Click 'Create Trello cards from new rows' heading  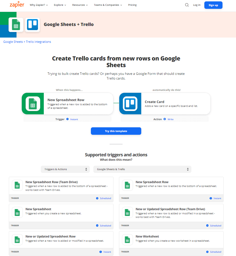click(116, 62)
